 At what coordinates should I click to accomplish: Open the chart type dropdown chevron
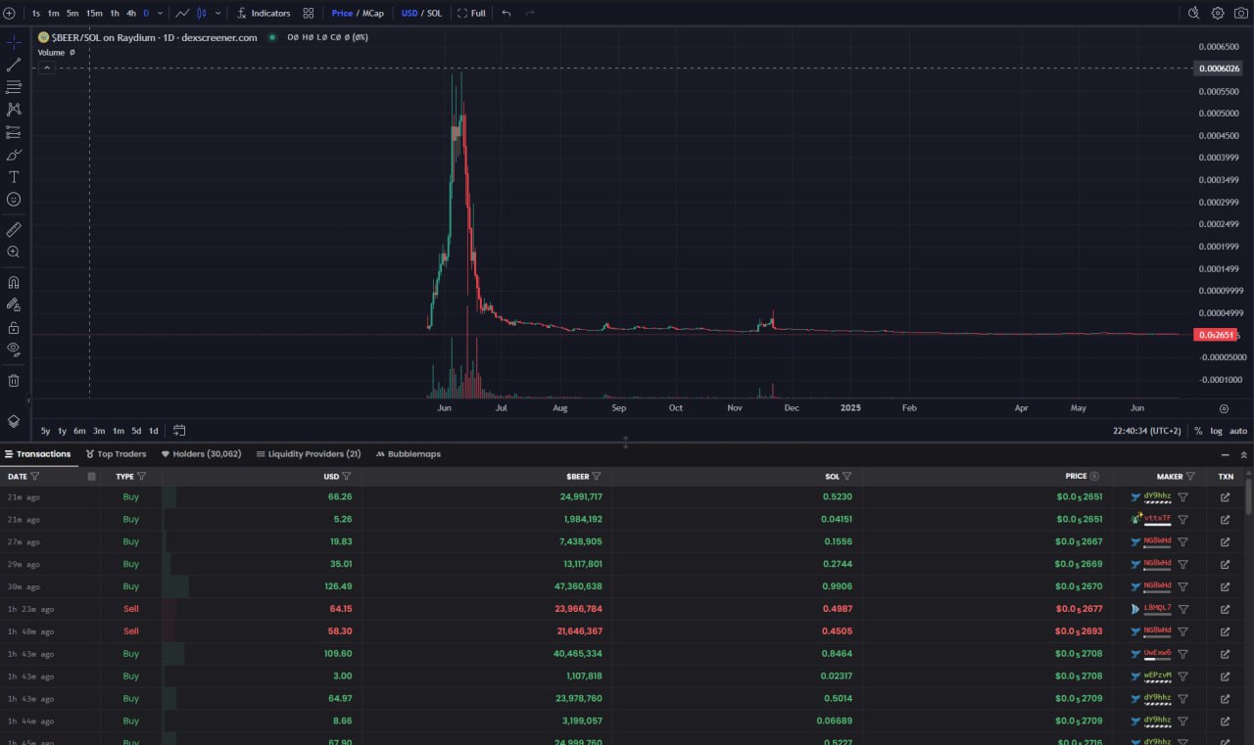(217, 14)
